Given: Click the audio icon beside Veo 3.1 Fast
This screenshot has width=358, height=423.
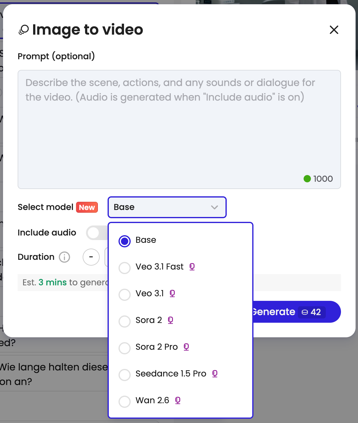Looking at the screenshot, I should pos(192,267).
